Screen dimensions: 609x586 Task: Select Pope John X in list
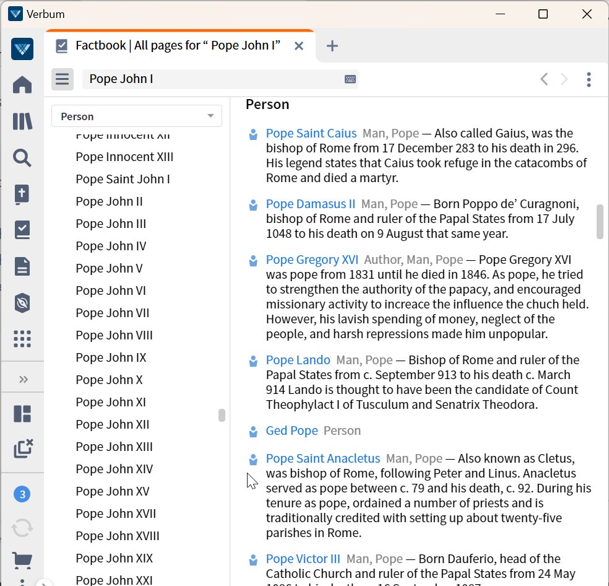[x=109, y=380]
